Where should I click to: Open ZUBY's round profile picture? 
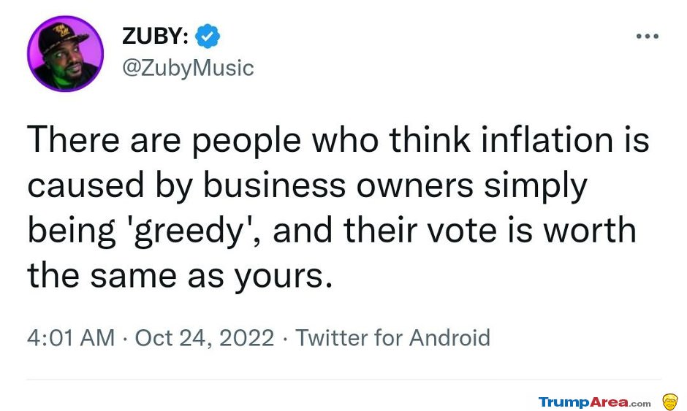(x=65, y=53)
